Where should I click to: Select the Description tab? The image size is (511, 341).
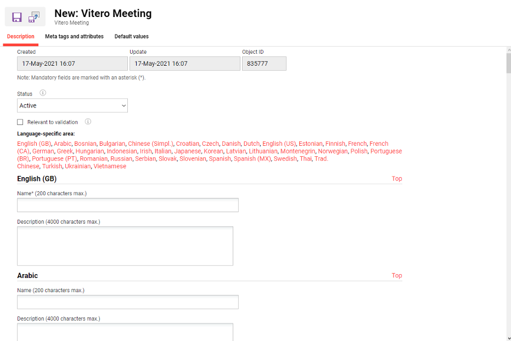[x=21, y=37]
